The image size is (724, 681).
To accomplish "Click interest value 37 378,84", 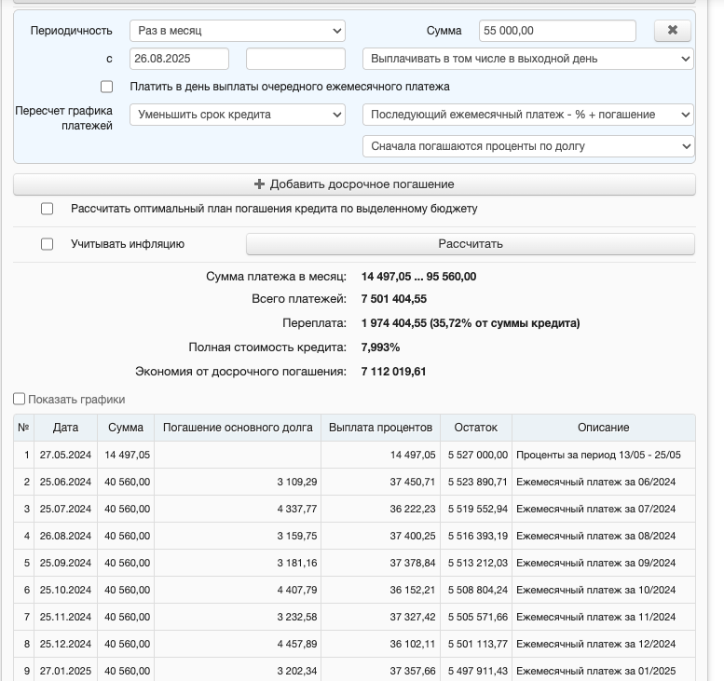I will (x=413, y=563).
